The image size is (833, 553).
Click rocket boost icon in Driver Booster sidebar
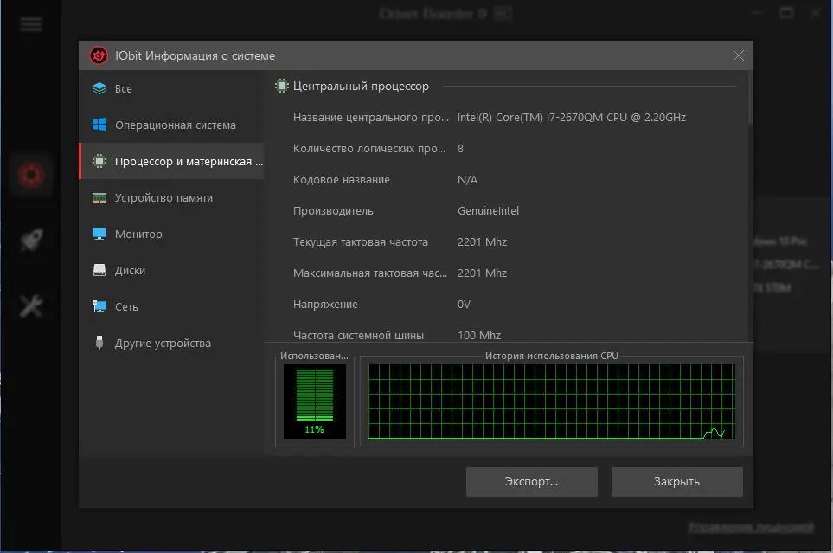(31, 241)
